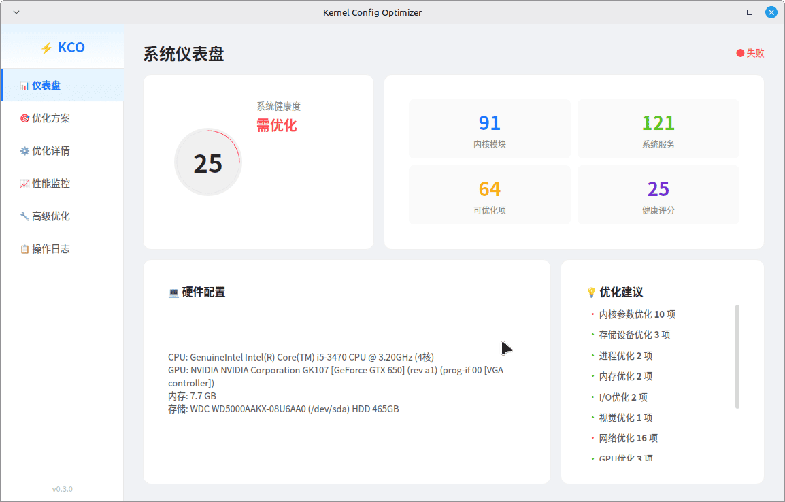Select the 性能监控 menu item
The height and width of the screenshot is (502, 785).
point(63,183)
